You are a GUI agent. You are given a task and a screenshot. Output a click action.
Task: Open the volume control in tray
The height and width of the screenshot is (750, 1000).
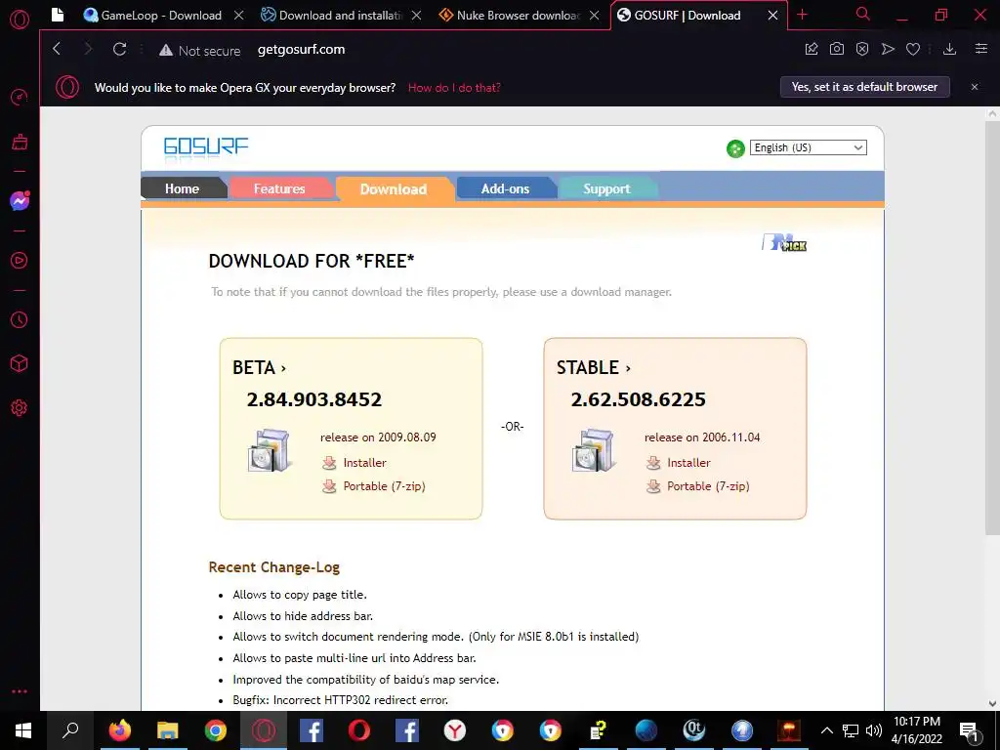(x=874, y=730)
